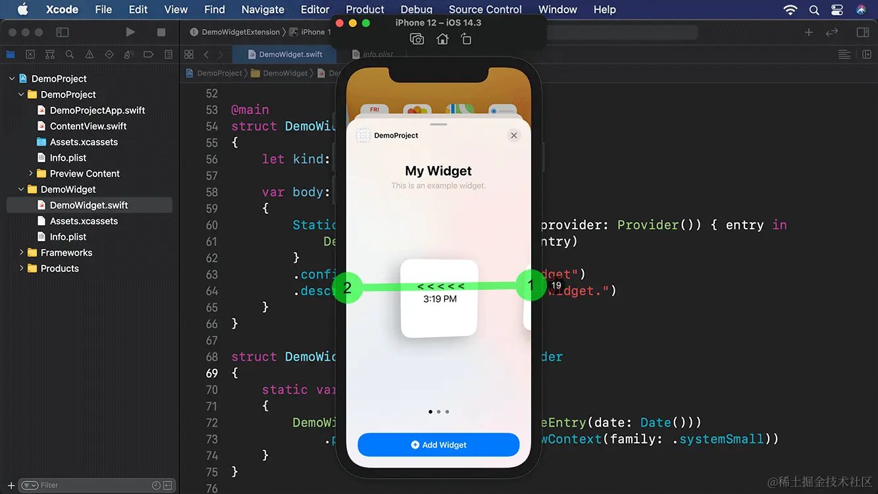Open Control Center in menu bar
The width and height of the screenshot is (878, 494).
click(837, 10)
